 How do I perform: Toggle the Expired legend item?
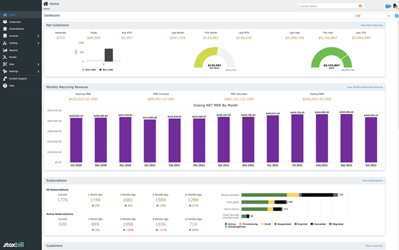301,224
